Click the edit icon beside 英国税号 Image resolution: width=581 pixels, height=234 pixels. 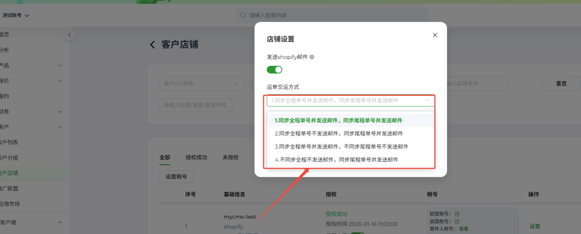coord(457,221)
